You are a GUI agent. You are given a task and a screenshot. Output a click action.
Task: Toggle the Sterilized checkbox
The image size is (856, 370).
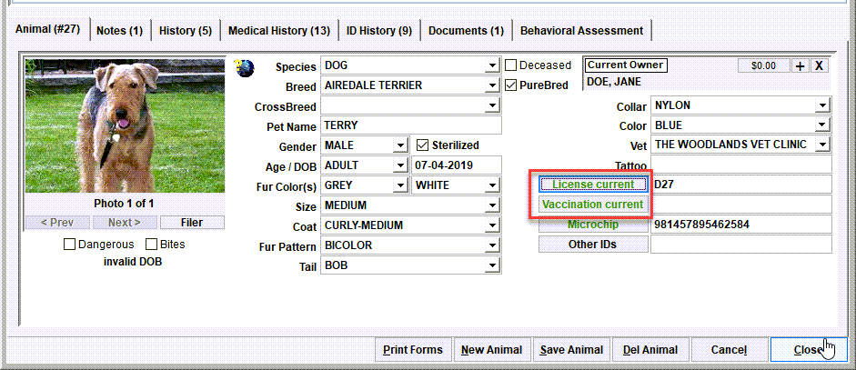click(x=422, y=145)
